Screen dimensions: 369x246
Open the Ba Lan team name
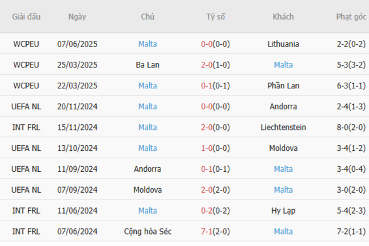click(148, 65)
